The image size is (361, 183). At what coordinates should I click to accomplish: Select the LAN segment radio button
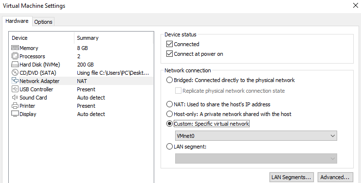[x=169, y=147]
